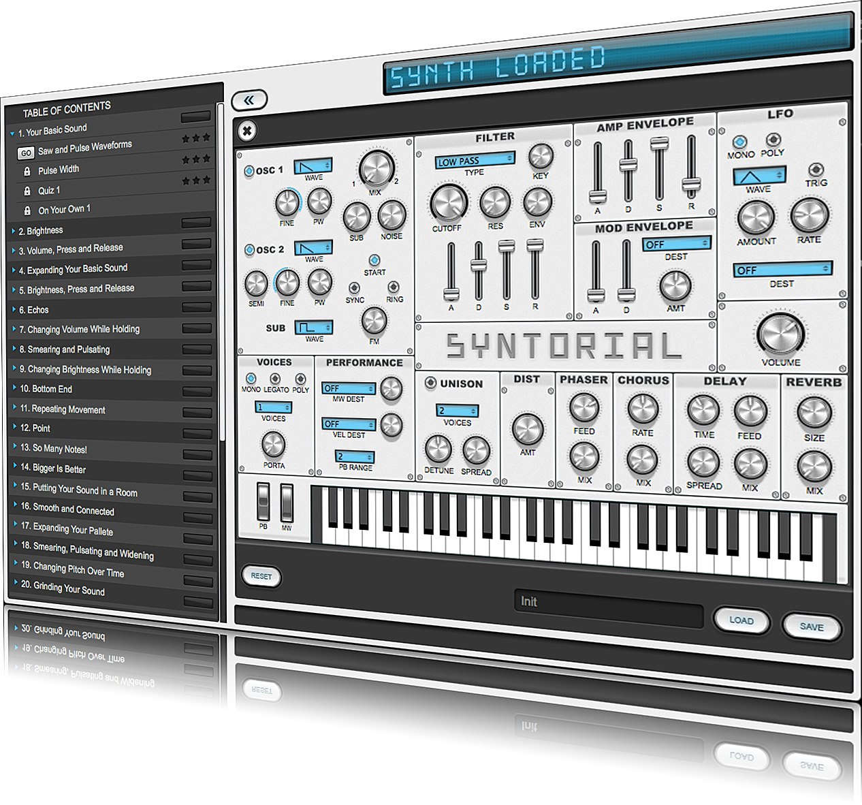Enable the START switch in the oscillator section
Image resolution: width=862 pixels, height=805 pixels.
[374, 260]
